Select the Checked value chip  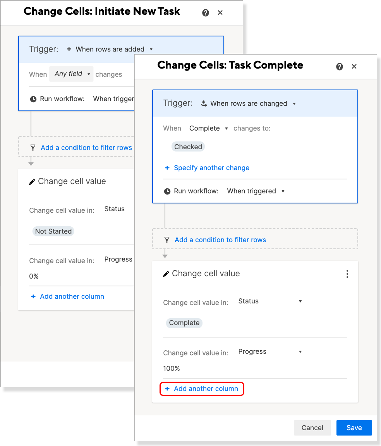(188, 147)
